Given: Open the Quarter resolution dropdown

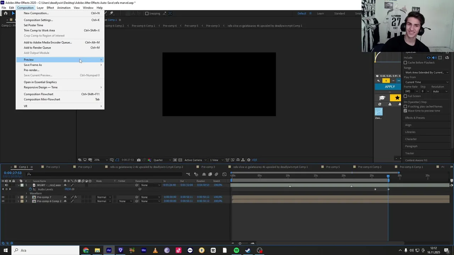Looking at the screenshot, I should click(x=162, y=160).
